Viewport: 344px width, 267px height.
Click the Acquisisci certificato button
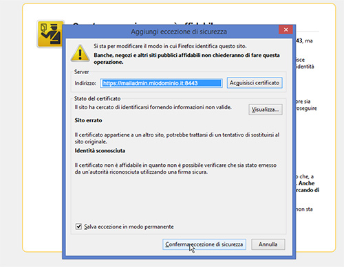[x=255, y=83]
